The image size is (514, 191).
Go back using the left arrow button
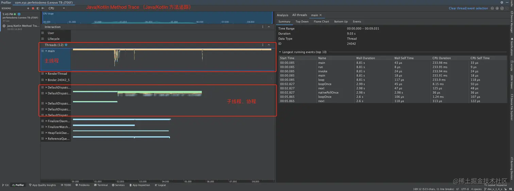(x=43, y=8)
